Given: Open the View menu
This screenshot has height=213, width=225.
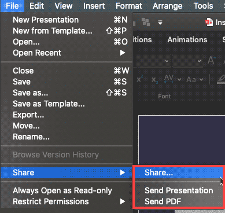Looking at the screenshot, I should [64, 6].
